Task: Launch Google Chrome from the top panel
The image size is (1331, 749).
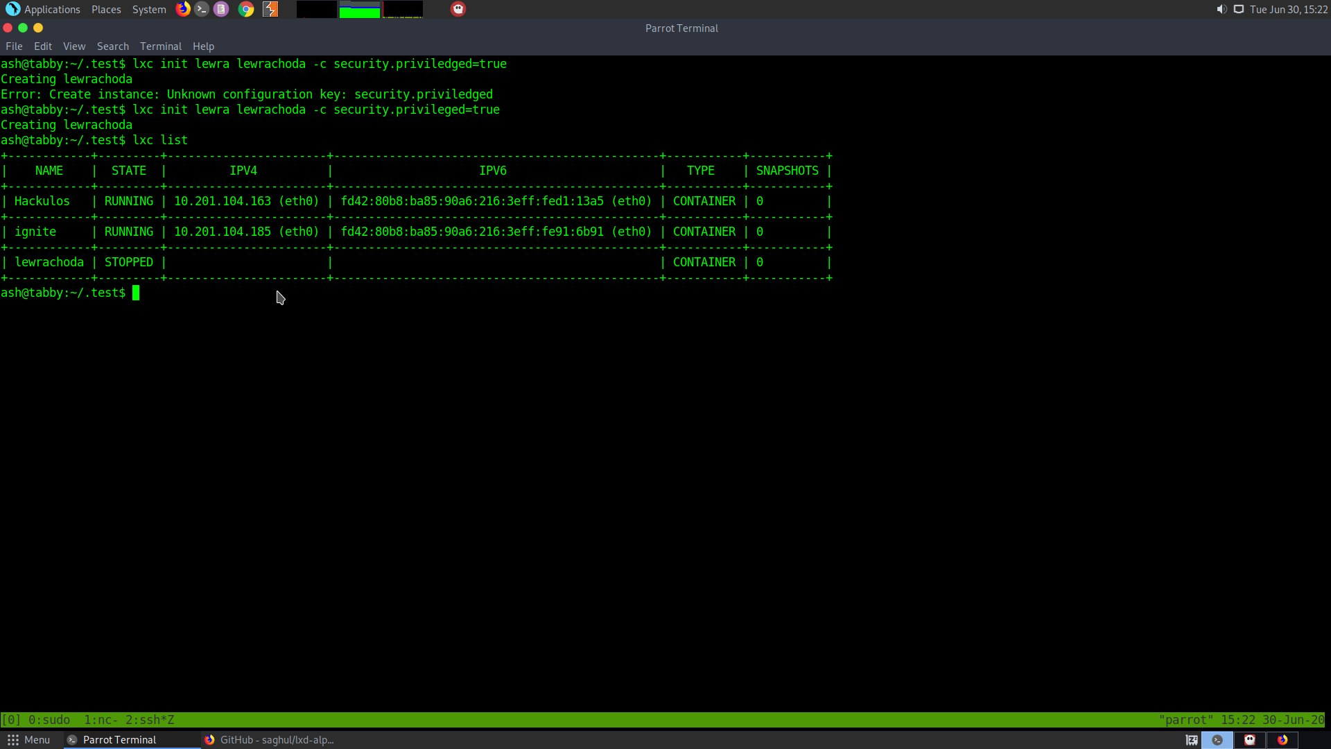Action: pos(246,9)
